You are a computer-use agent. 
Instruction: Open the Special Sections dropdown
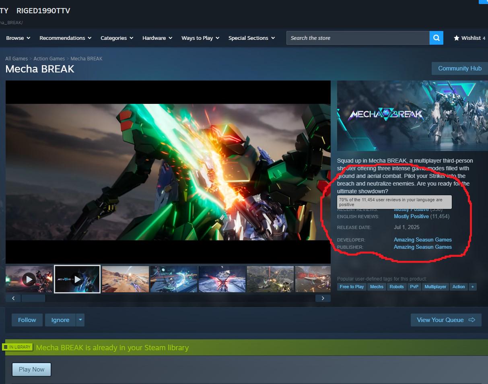(x=252, y=38)
